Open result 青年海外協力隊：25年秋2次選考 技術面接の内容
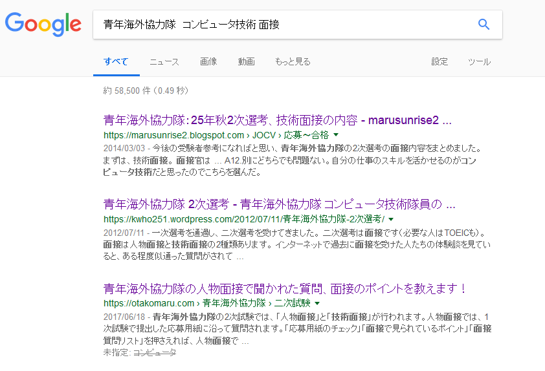Image resolution: width=545 pixels, height=371 pixels. click(x=278, y=120)
